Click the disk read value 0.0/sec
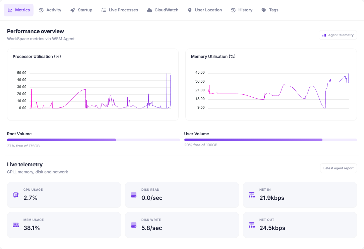Image resolution: width=364 pixels, height=249 pixels. (x=152, y=198)
